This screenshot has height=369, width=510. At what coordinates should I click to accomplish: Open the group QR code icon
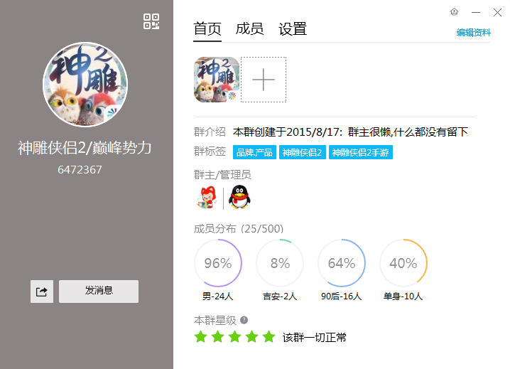tap(151, 21)
